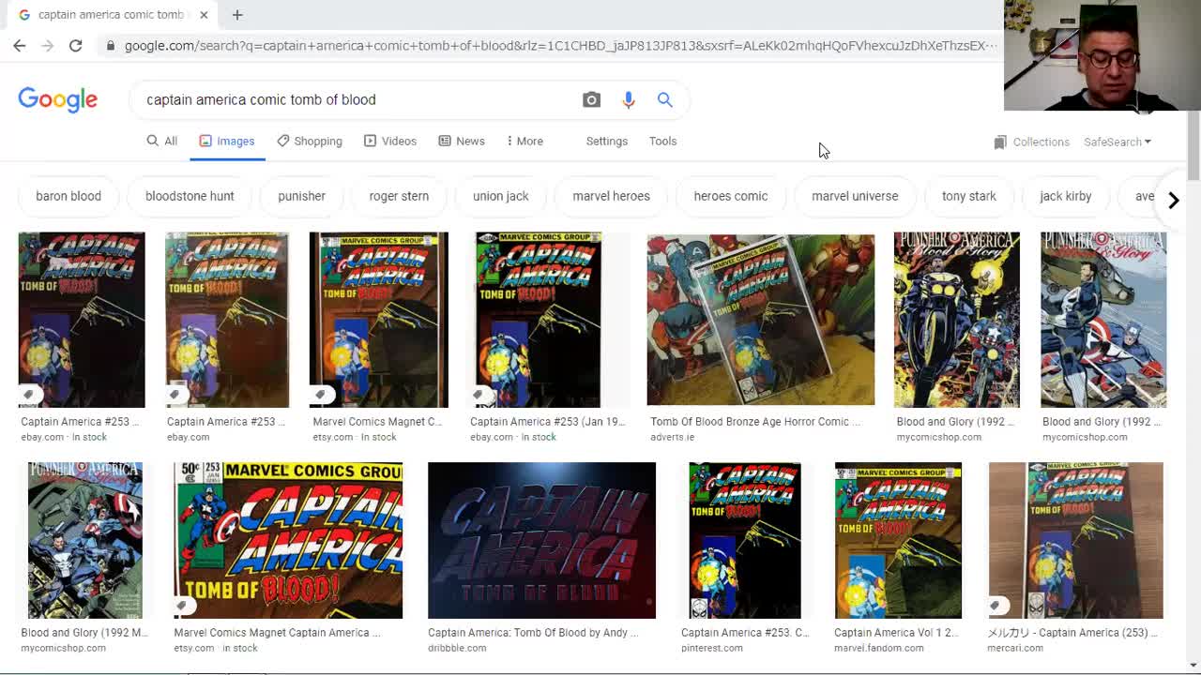
Task: Click the adverts.ie source link
Action: tap(673, 437)
